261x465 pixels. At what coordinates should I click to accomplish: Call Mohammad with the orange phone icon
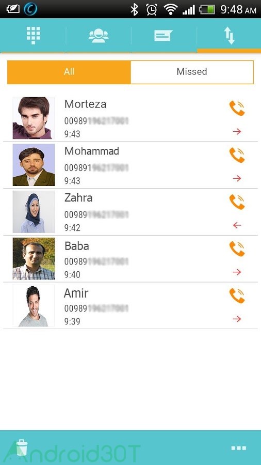pyautogui.click(x=237, y=155)
